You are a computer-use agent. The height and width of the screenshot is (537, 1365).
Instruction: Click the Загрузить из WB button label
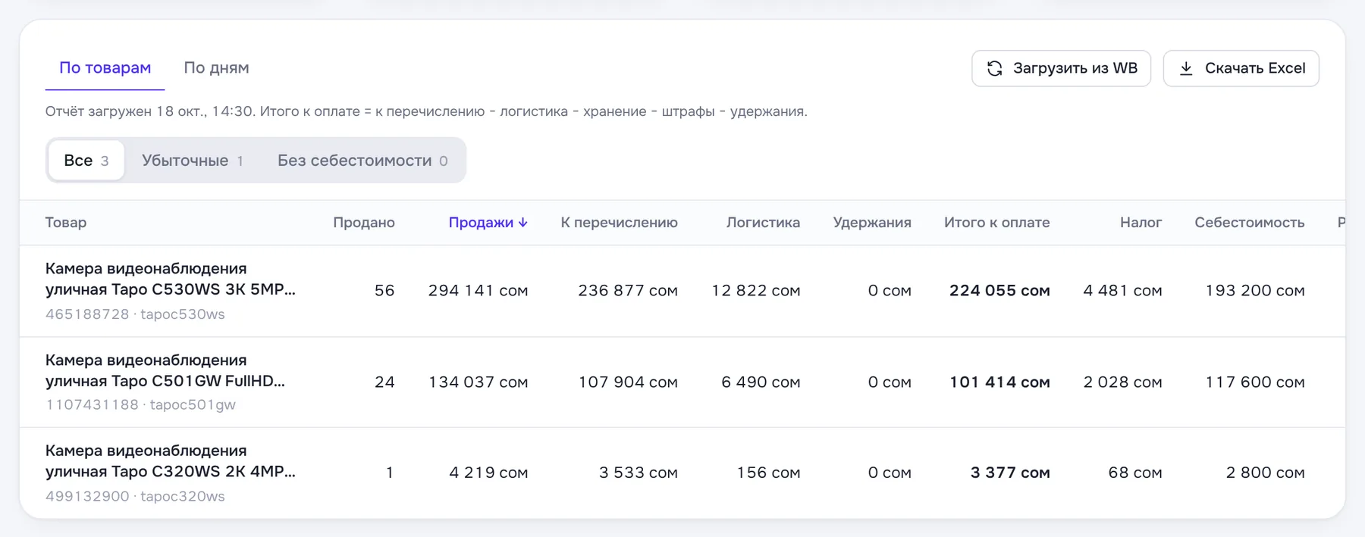point(1075,68)
